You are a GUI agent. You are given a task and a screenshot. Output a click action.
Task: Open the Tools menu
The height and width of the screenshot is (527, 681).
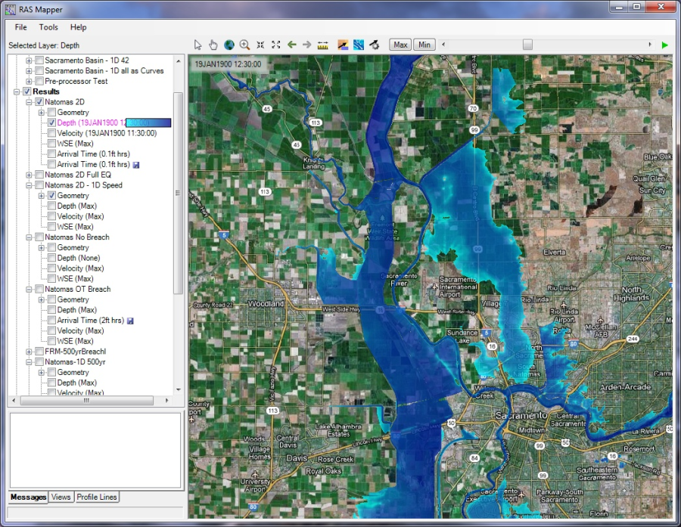tap(48, 27)
